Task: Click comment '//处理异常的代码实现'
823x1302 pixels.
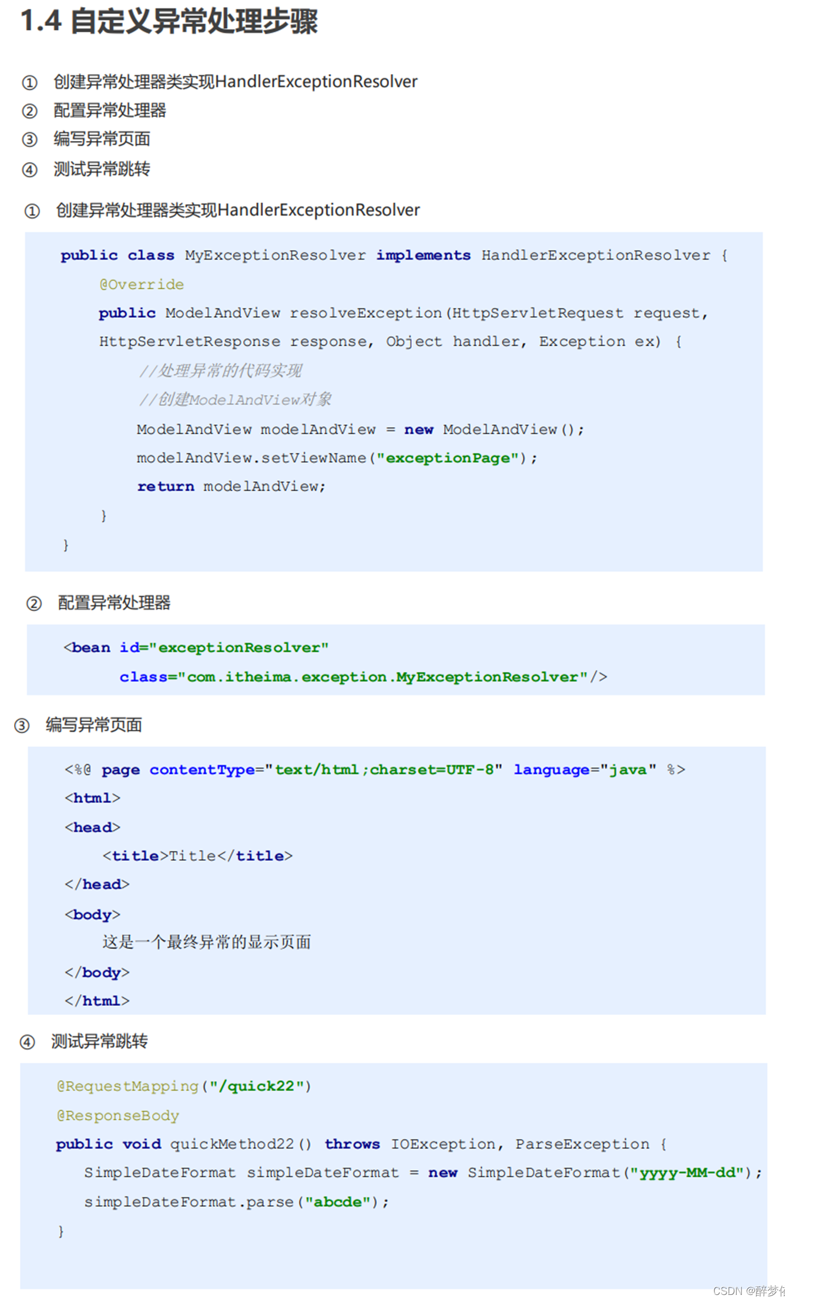Action: click(x=221, y=371)
